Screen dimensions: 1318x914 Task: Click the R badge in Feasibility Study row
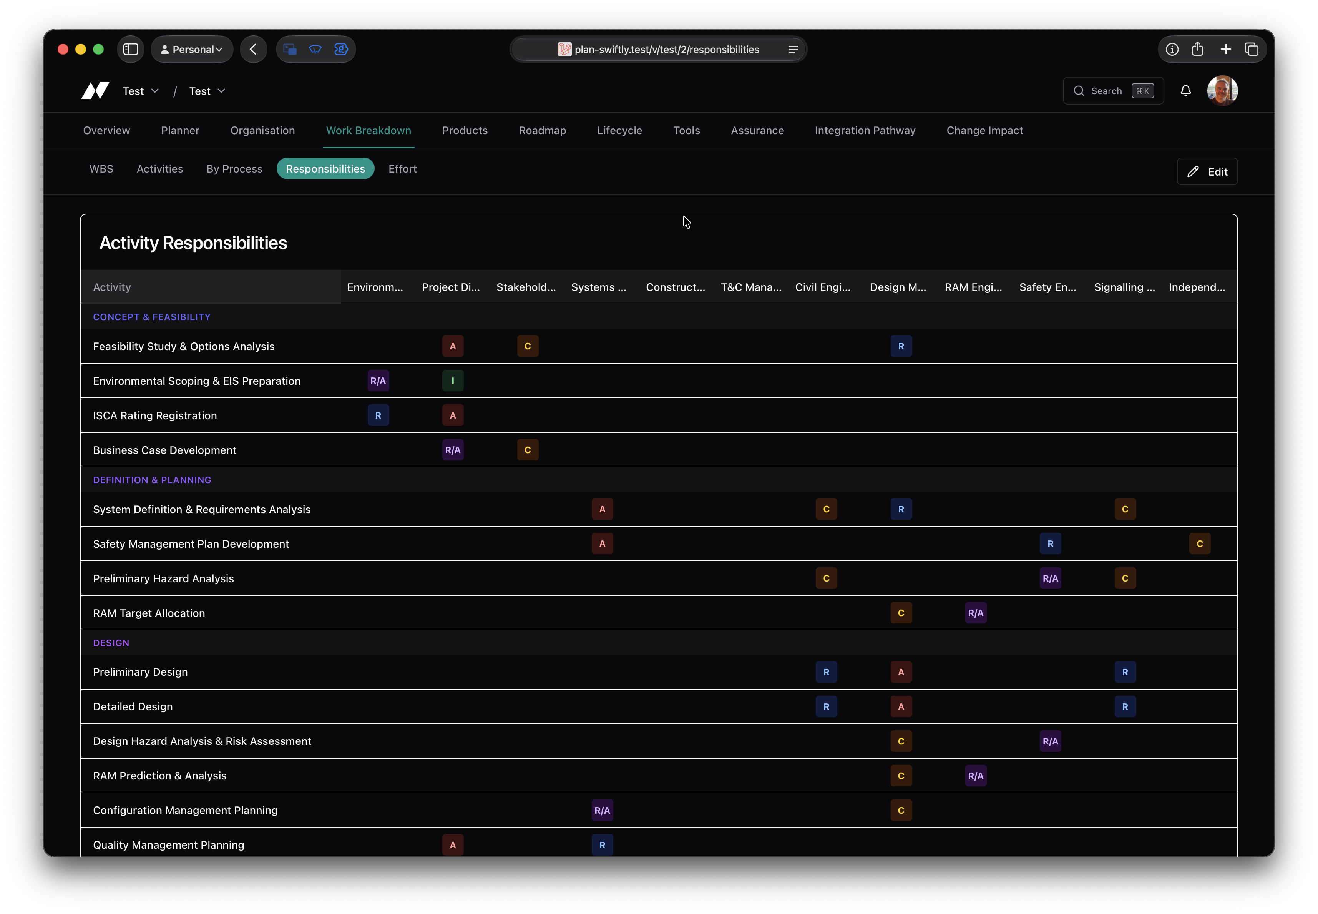(901, 346)
